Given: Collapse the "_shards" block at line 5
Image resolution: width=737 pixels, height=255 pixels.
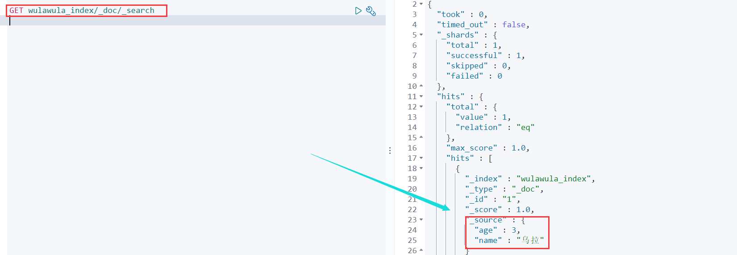Looking at the screenshot, I should (x=421, y=35).
